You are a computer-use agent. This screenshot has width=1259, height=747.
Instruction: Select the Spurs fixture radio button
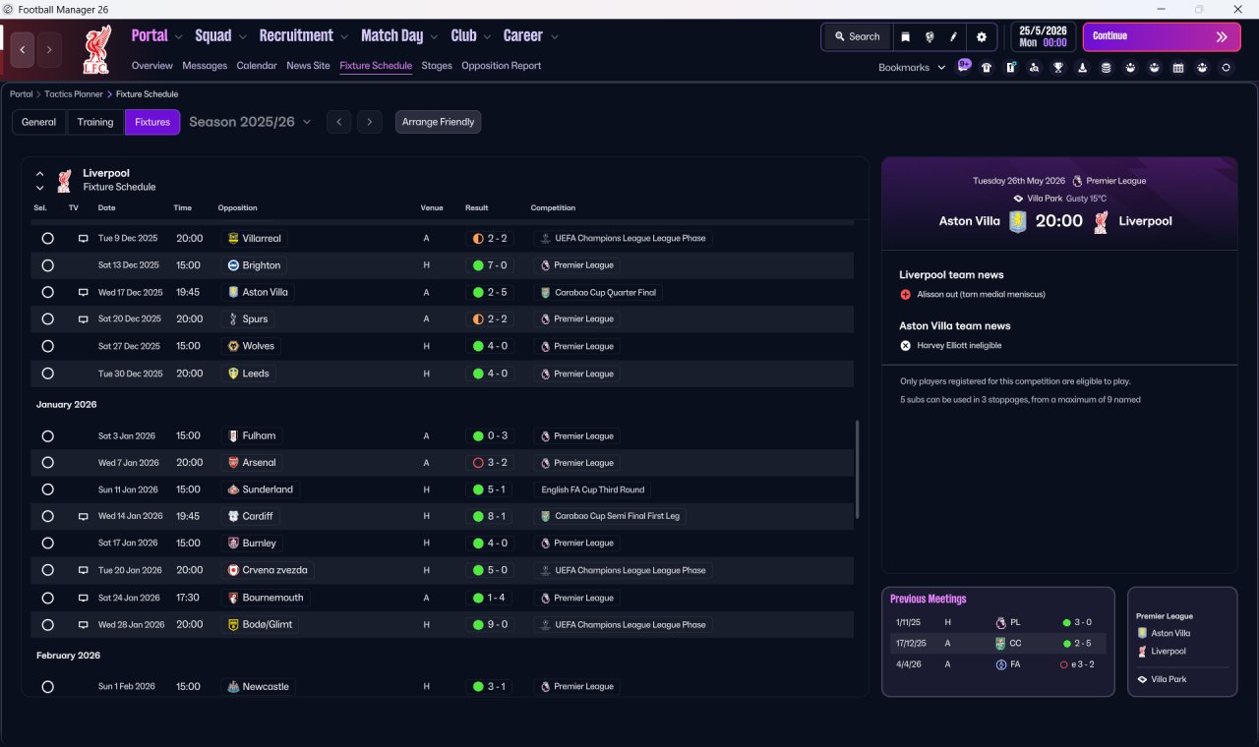point(47,319)
